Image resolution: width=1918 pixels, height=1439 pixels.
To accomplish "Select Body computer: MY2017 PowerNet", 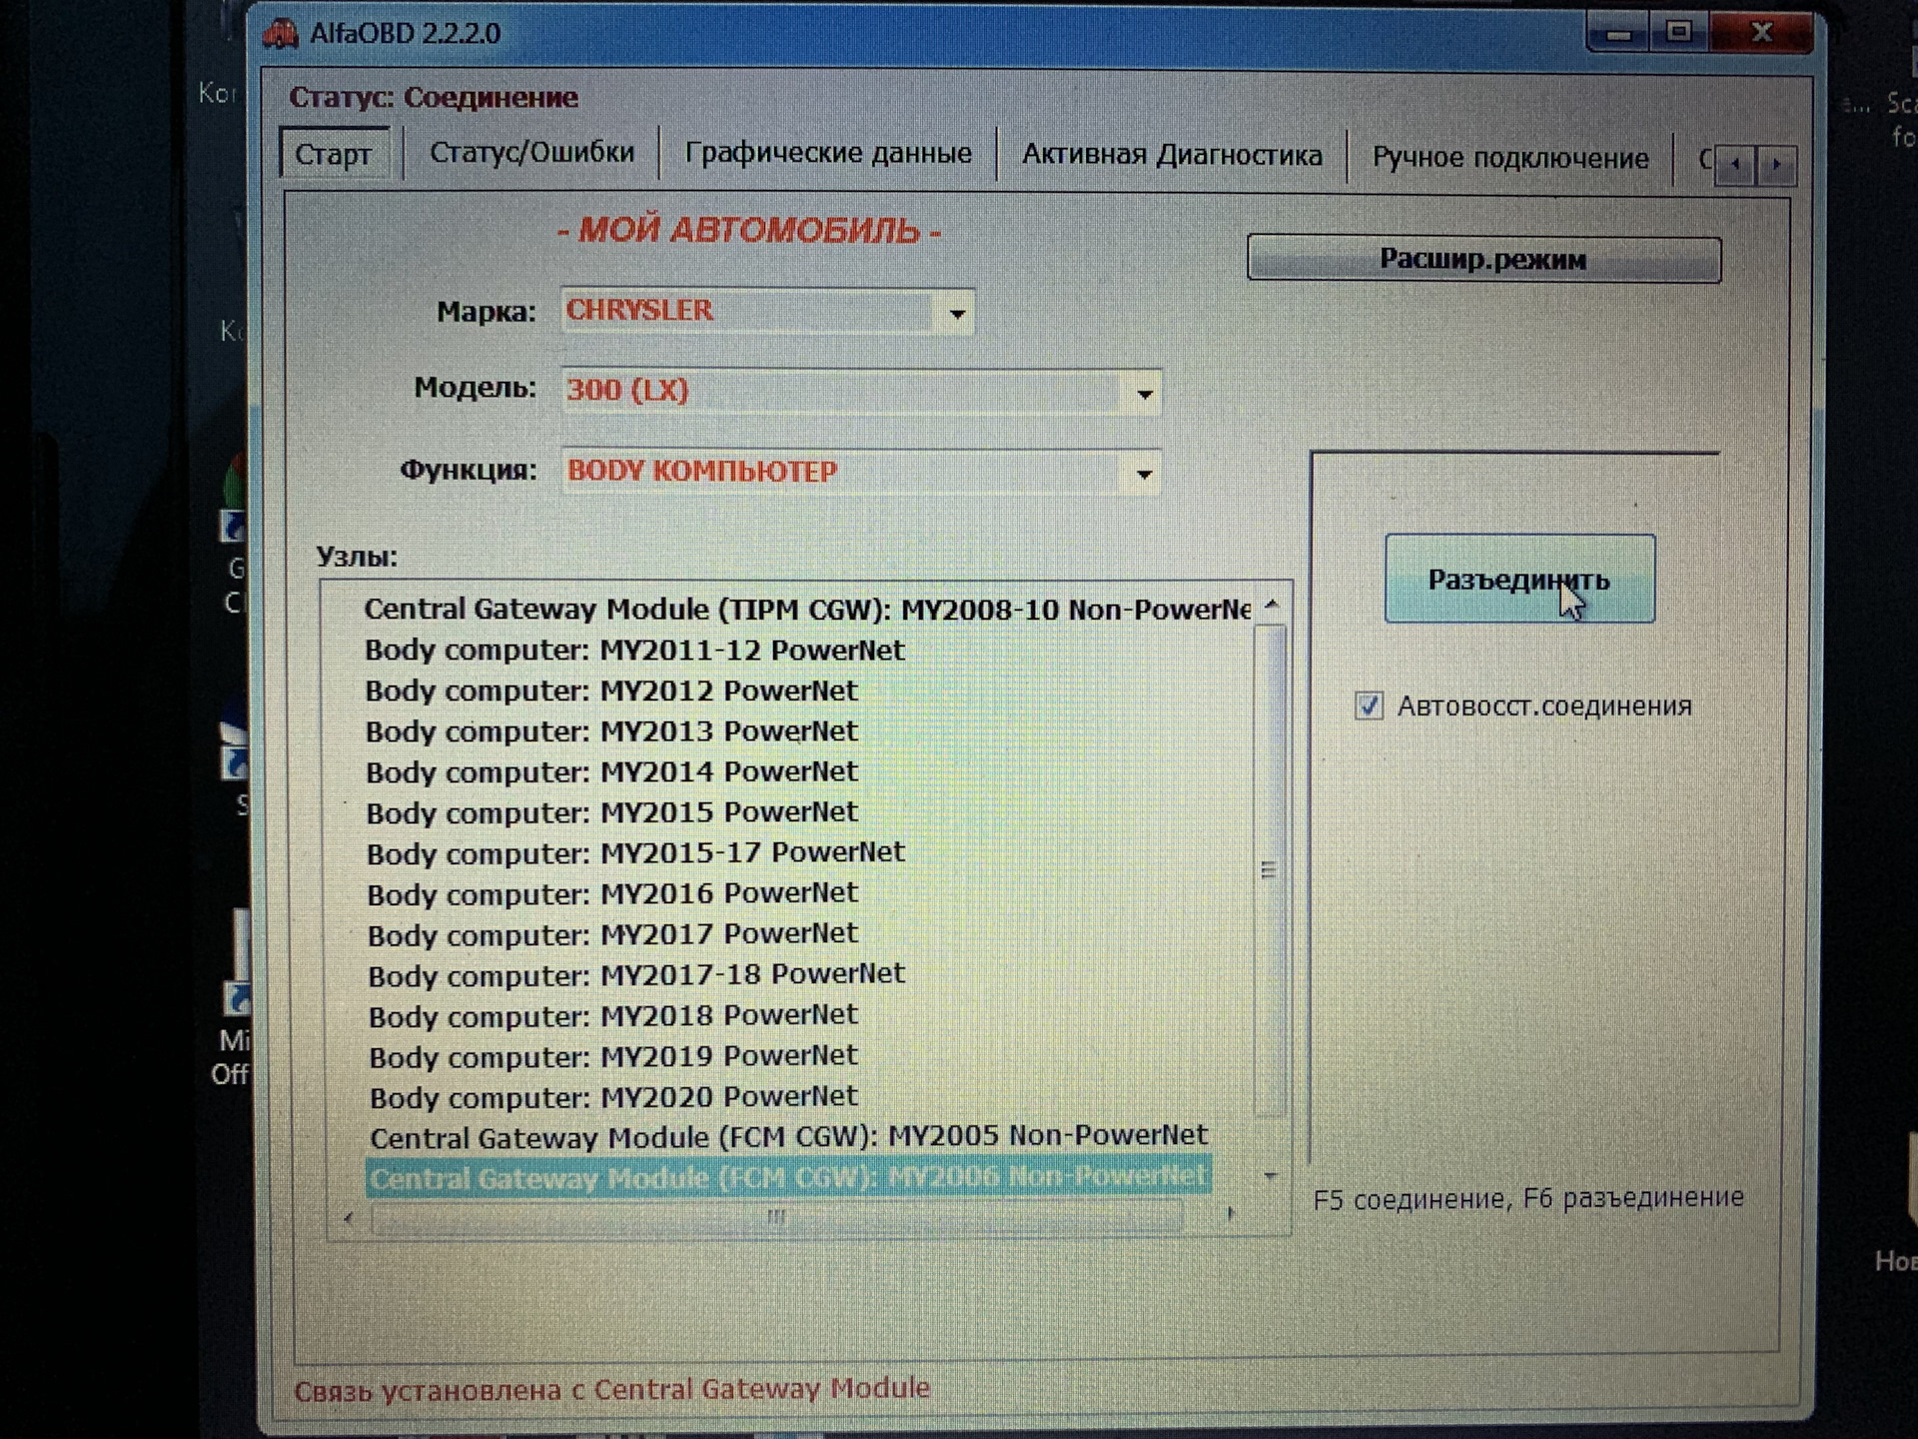I will [x=612, y=934].
